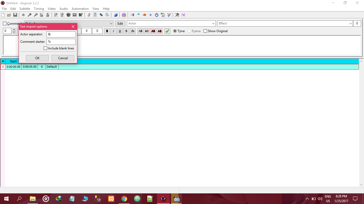Toggle italic formatting button
The height and width of the screenshot is (204, 364).
point(114,31)
